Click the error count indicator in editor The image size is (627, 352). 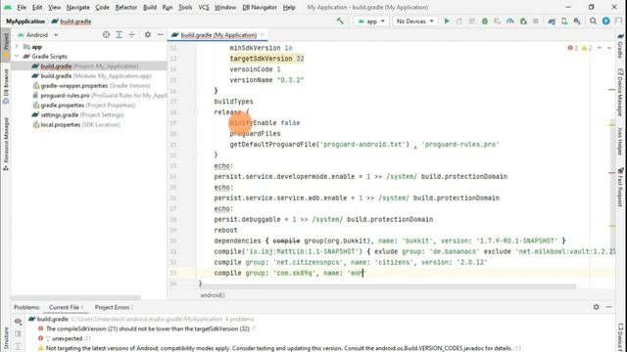tap(572, 48)
